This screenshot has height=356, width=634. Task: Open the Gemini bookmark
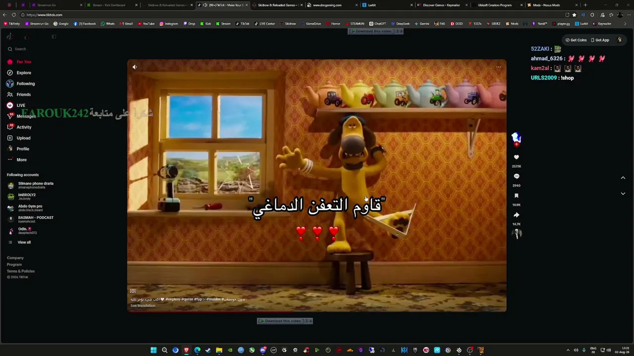pyautogui.click(x=422, y=24)
